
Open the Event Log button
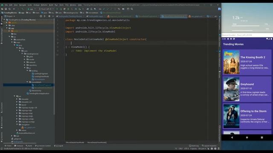coord(194,146)
